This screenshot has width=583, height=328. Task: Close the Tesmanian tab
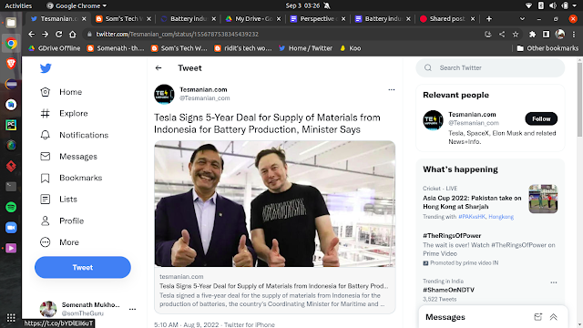84,19
